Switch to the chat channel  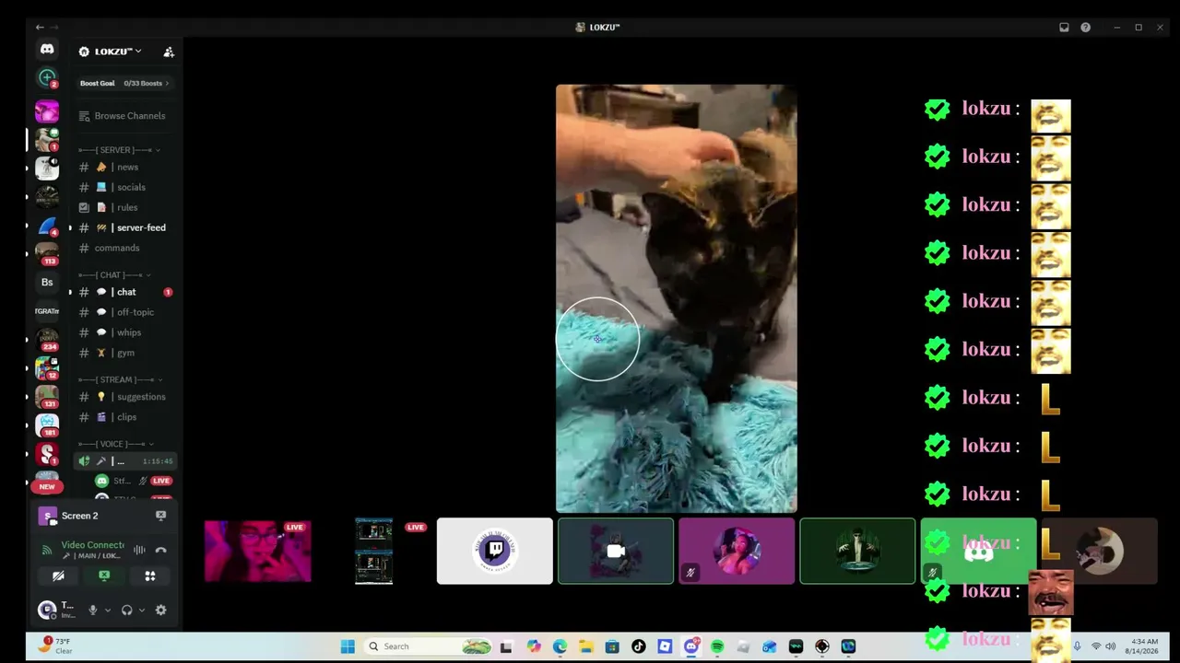click(125, 292)
